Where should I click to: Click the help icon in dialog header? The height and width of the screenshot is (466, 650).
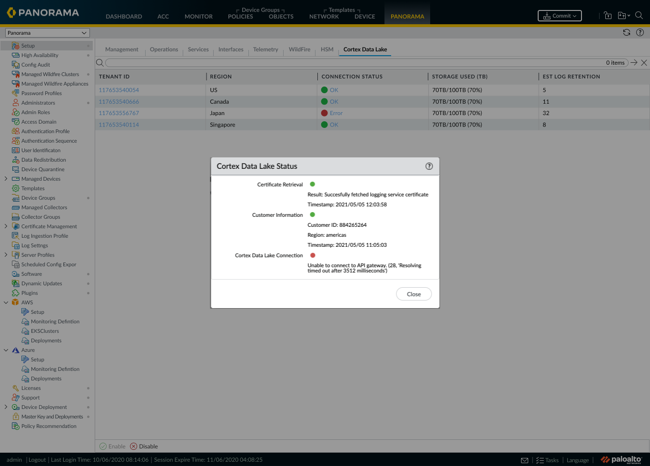429,166
